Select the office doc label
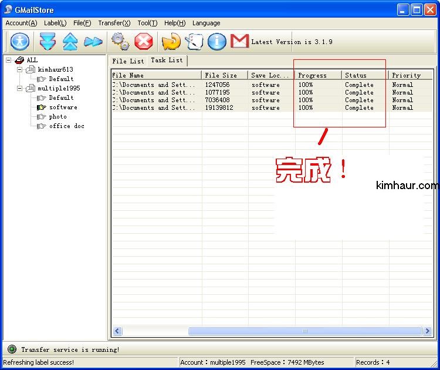Screen dimensions: 440x370 (x=66, y=126)
